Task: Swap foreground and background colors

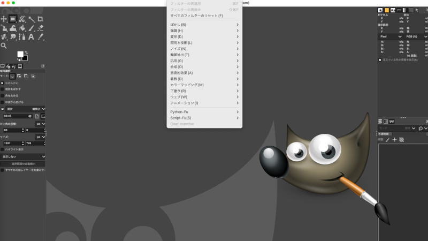Action: tap(26, 52)
